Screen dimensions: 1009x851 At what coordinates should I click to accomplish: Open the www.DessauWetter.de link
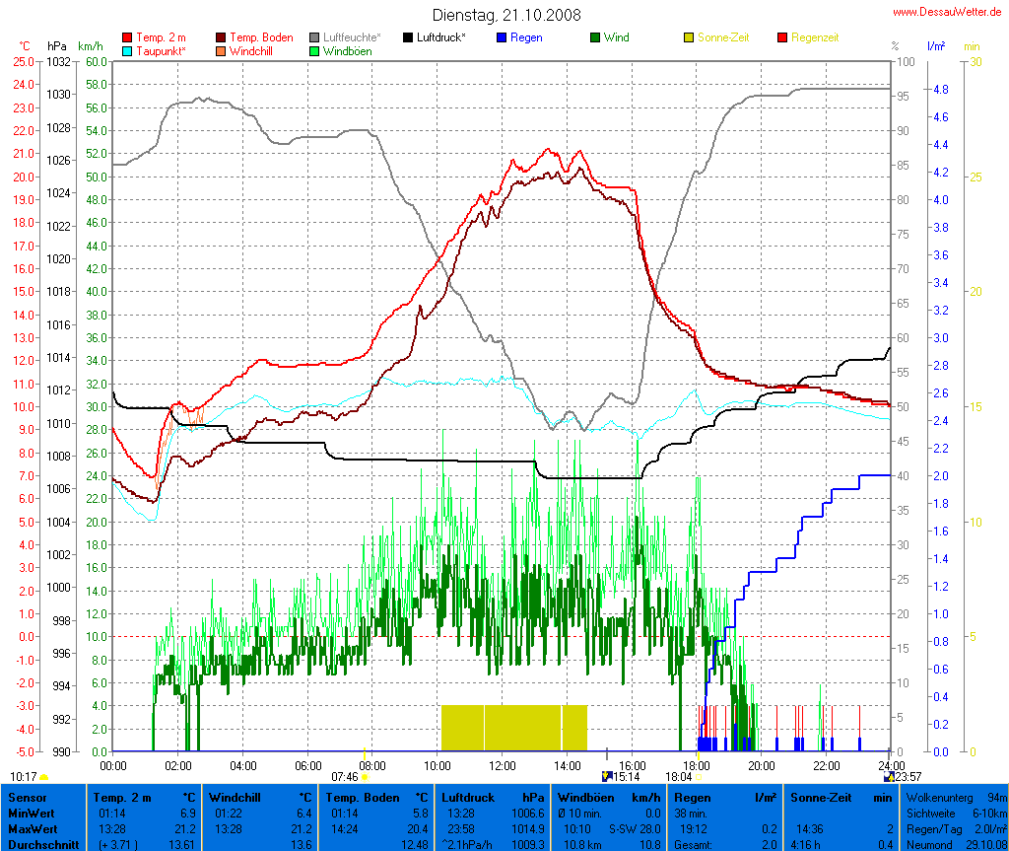pos(948,12)
